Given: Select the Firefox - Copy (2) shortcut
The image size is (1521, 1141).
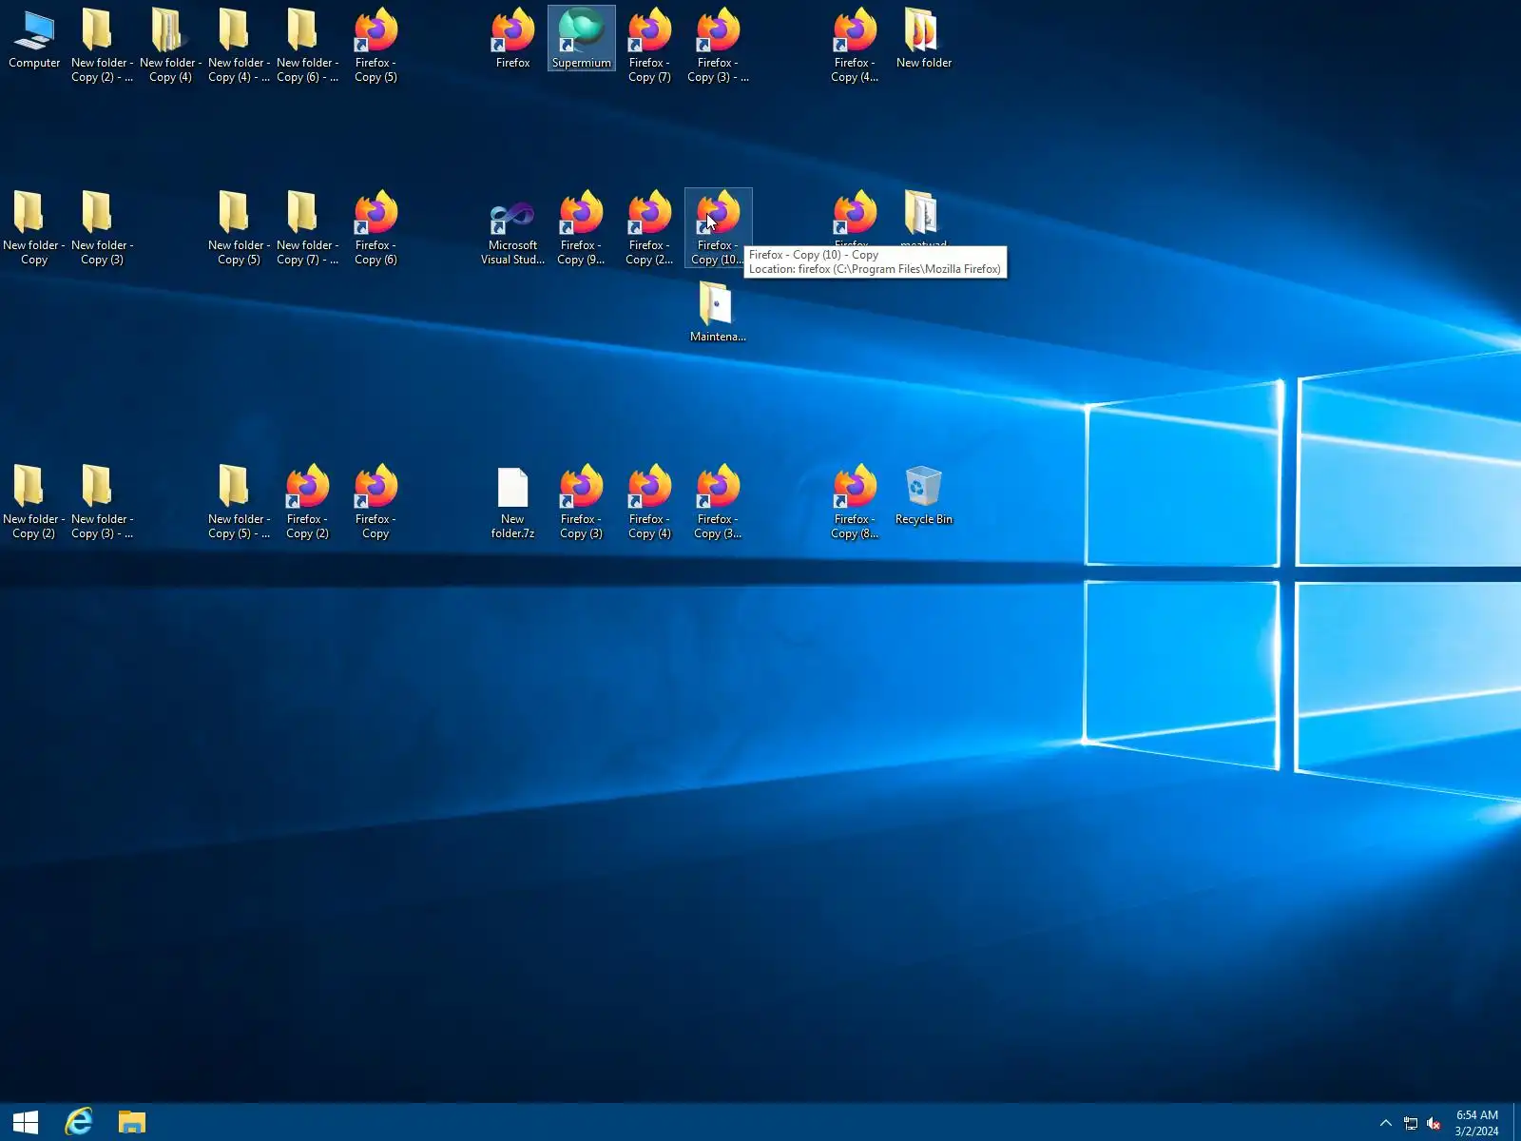Looking at the screenshot, I should coord(307,502).
